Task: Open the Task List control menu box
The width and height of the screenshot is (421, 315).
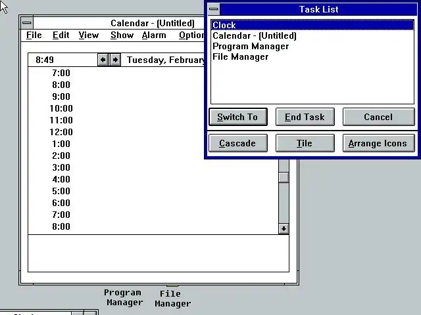Action: [x=214, y=9]
